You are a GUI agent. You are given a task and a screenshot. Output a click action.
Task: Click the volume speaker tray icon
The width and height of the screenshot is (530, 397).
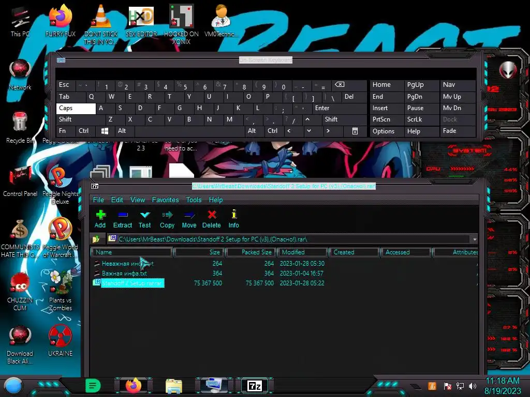[x=472, y=386]
